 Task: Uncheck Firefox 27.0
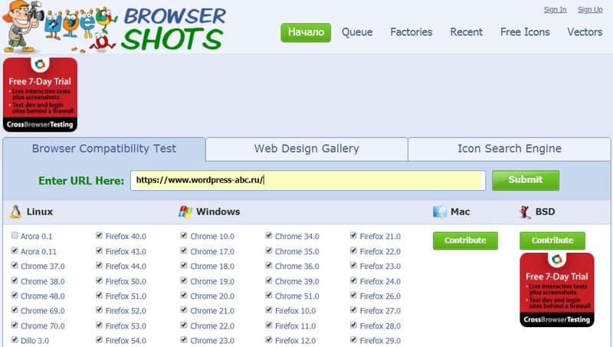353,310
